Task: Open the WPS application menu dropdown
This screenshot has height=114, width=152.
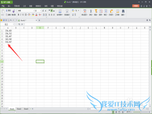Action: pos(12,2)
